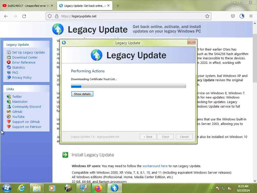The width and height of the screenshot is (257, 193).
Task: Click the legacyupdate.net address bar
Action: (128, 16)
